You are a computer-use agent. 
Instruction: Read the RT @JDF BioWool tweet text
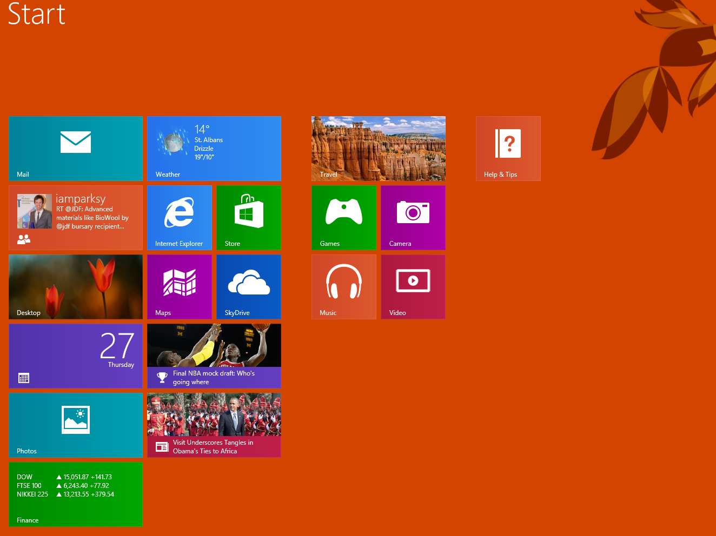[92, 218]
